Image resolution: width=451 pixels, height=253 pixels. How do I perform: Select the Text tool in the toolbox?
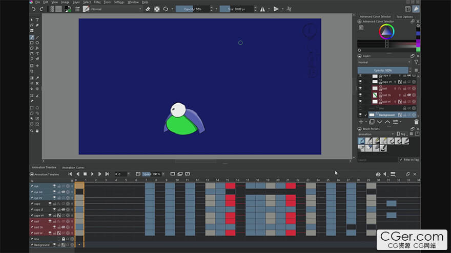pos(37,20)
